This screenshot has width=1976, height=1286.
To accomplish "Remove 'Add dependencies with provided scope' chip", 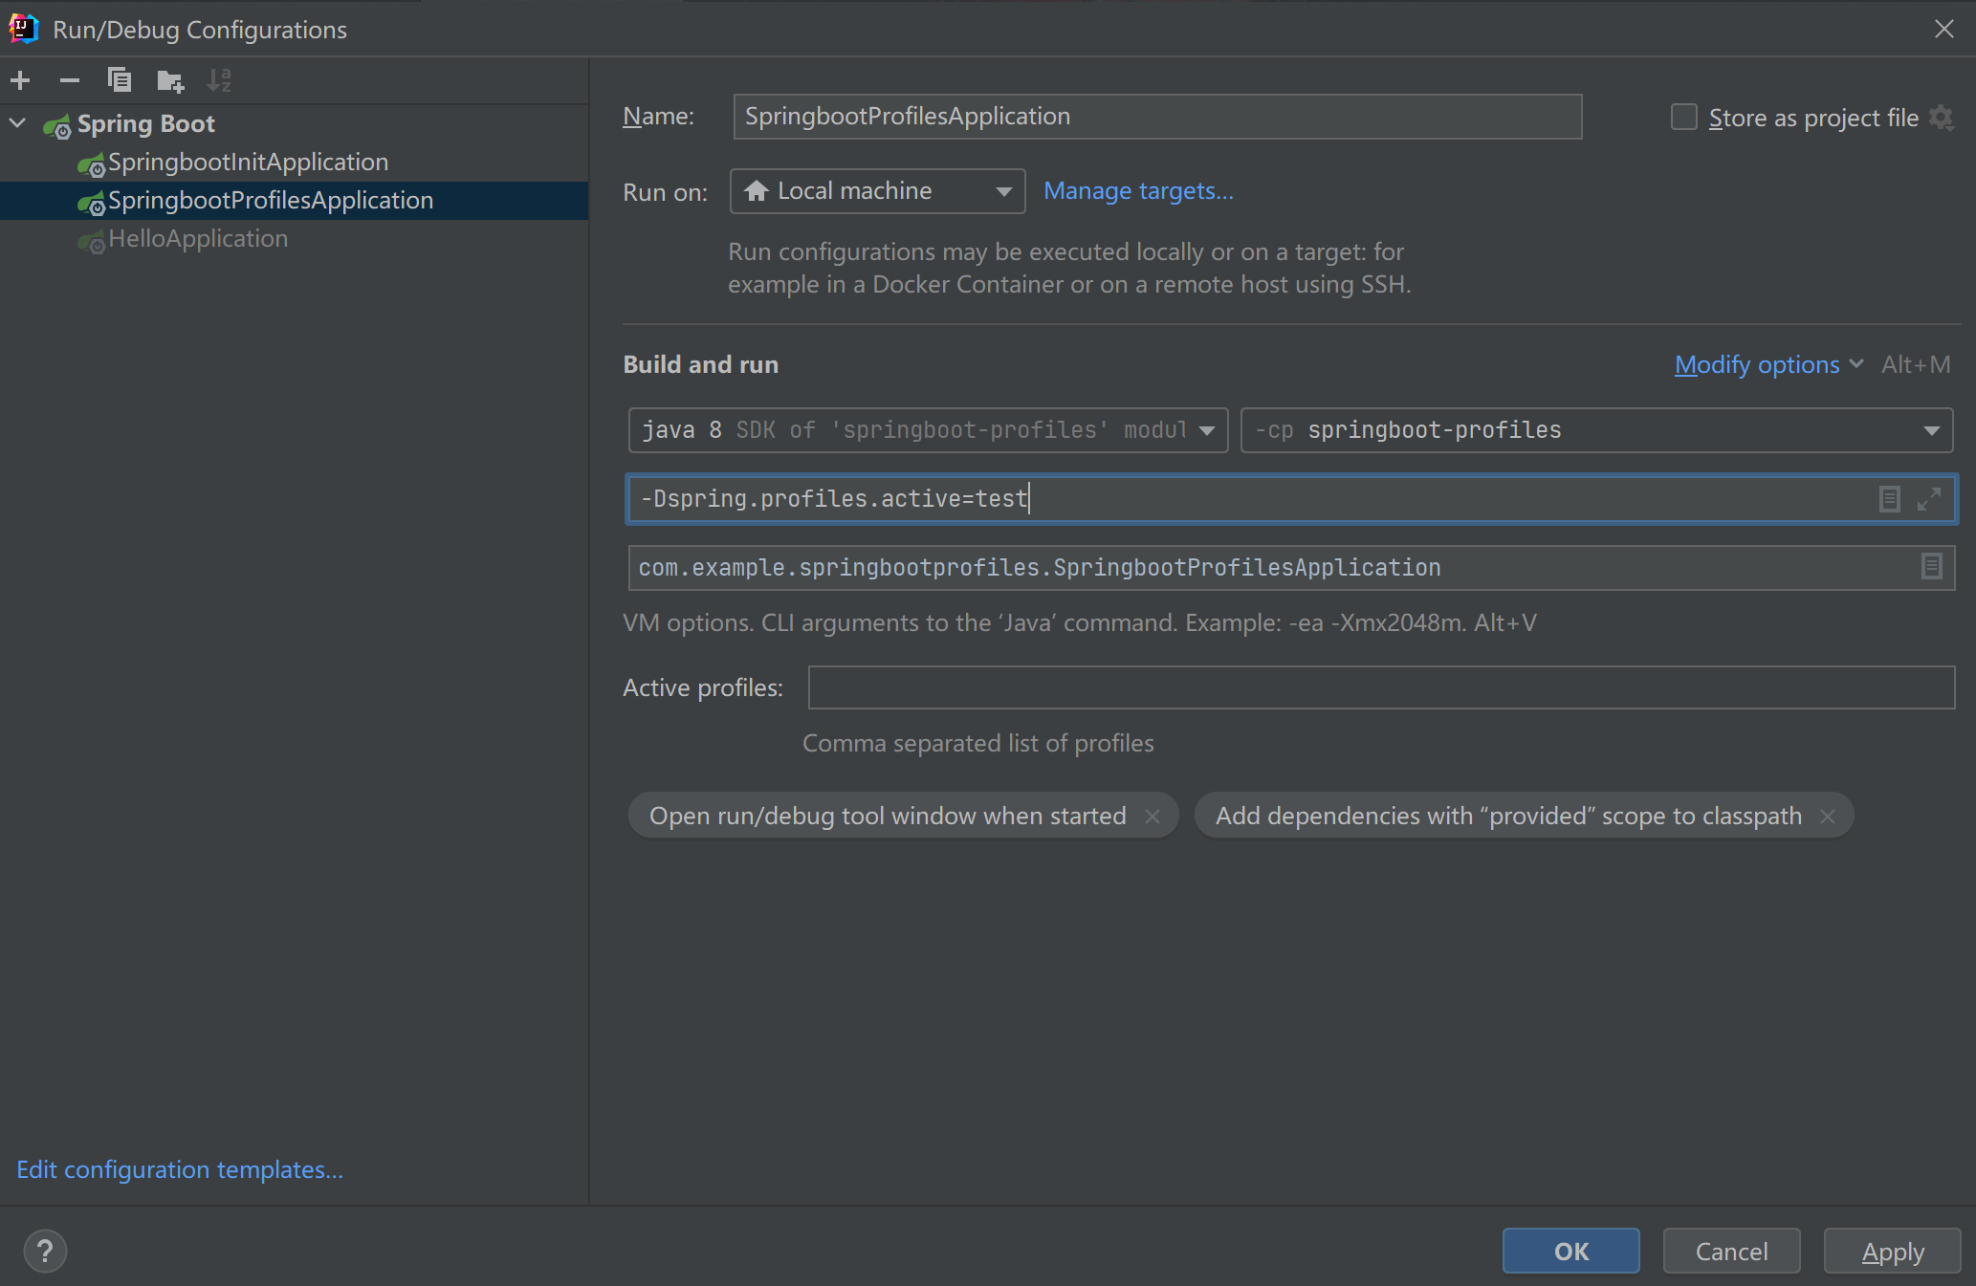I will [1828, 816].
